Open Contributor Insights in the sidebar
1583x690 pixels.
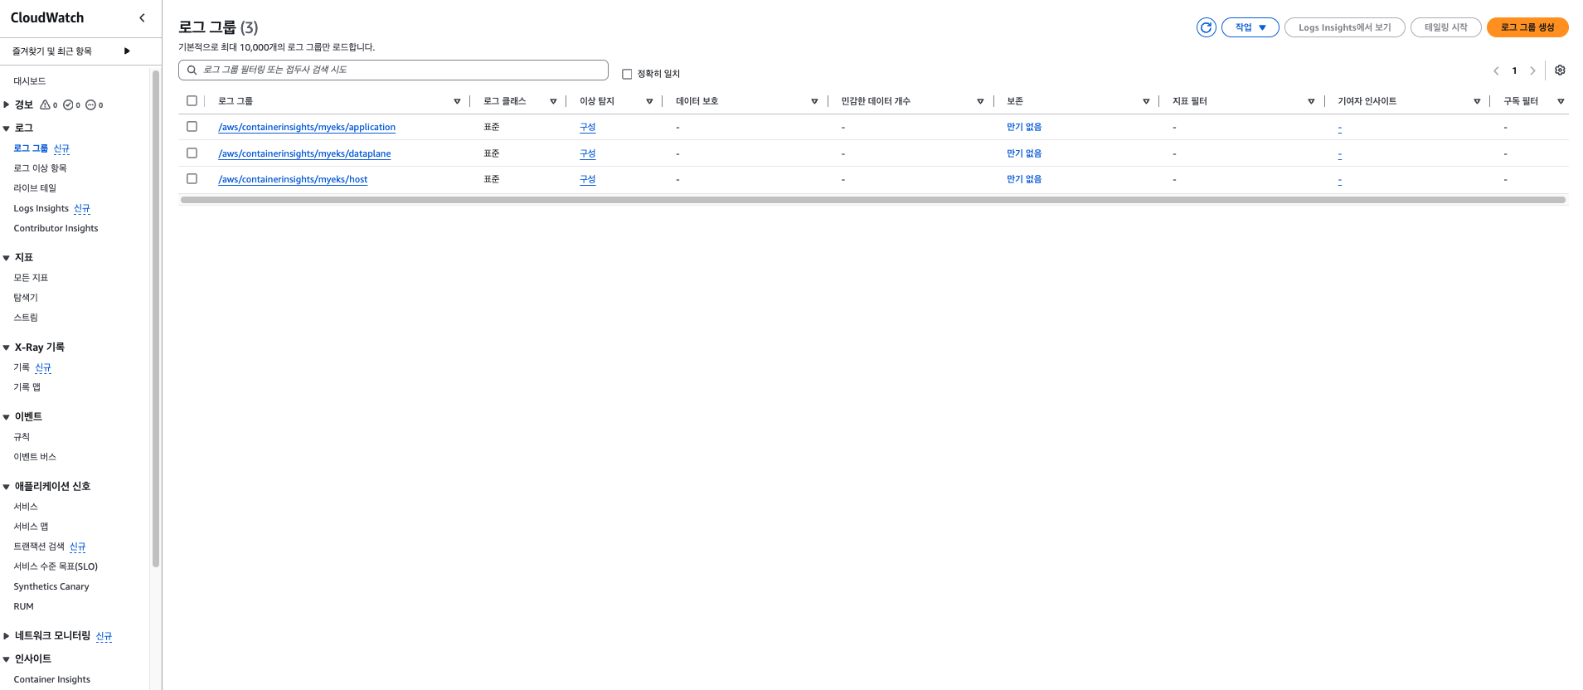pyautogui.click(x=56, y=228)
